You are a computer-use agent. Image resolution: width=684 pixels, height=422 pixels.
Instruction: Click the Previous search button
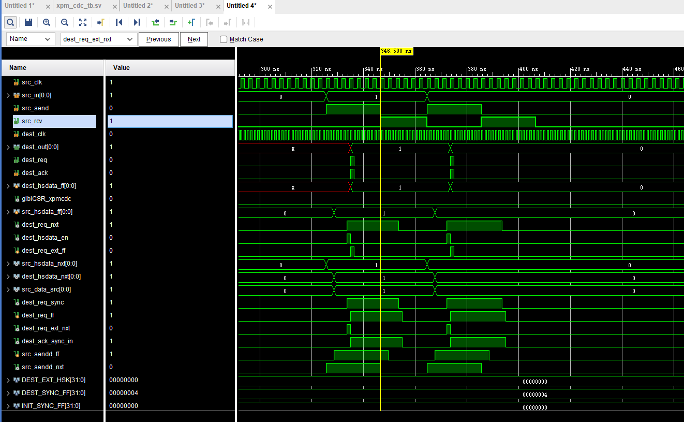(x=158, y=39)
